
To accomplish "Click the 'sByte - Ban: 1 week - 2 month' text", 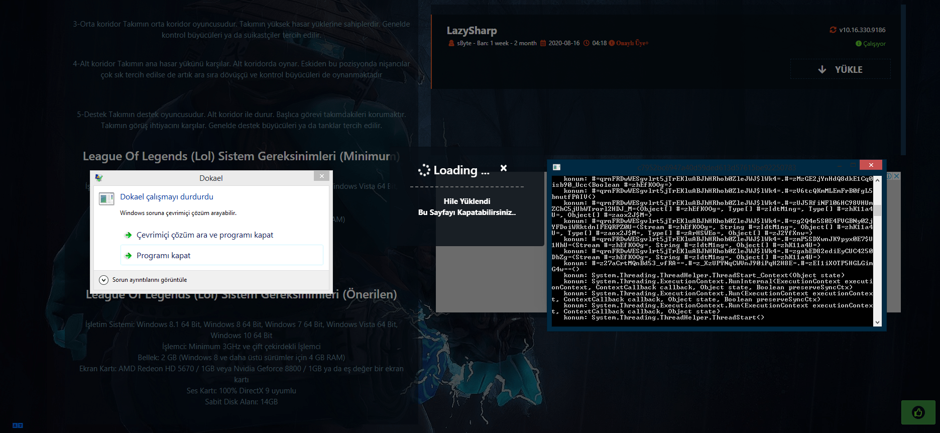I will (x=497, y=43).
